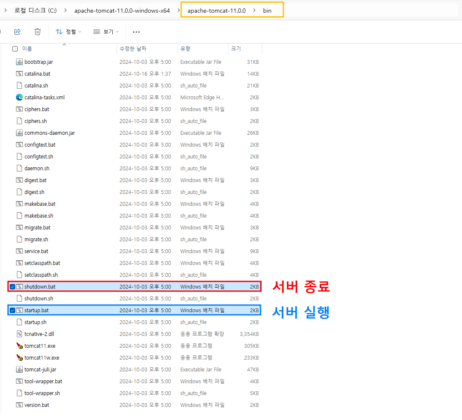Select file name digest.sh
This screenshot has width=462, height=420.
click(35, 192)
